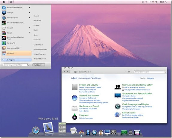Image resolution: width=172 pixels, height=138 pixels.
Task: Open the notepad and pen dock icon
Action: coord(74,131)
